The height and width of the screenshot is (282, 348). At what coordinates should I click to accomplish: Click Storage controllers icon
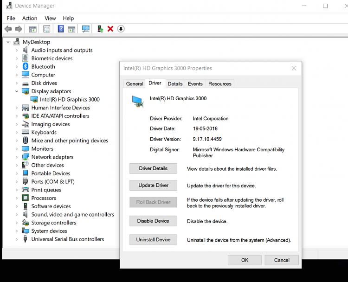point(26,222)
